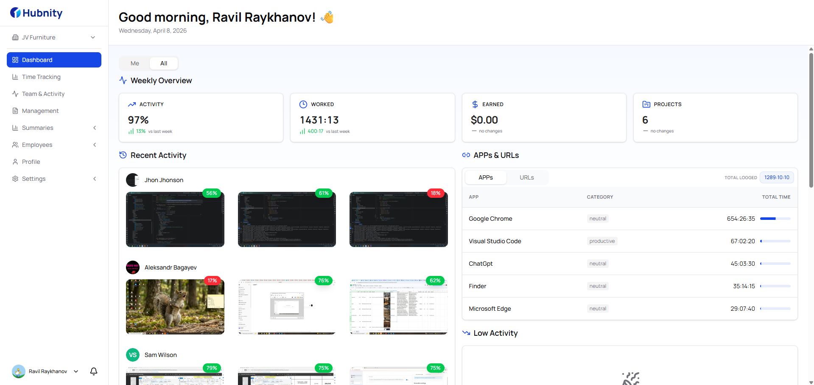
Task: Click Visual Studio Code time progress bar
Action: 775,241
